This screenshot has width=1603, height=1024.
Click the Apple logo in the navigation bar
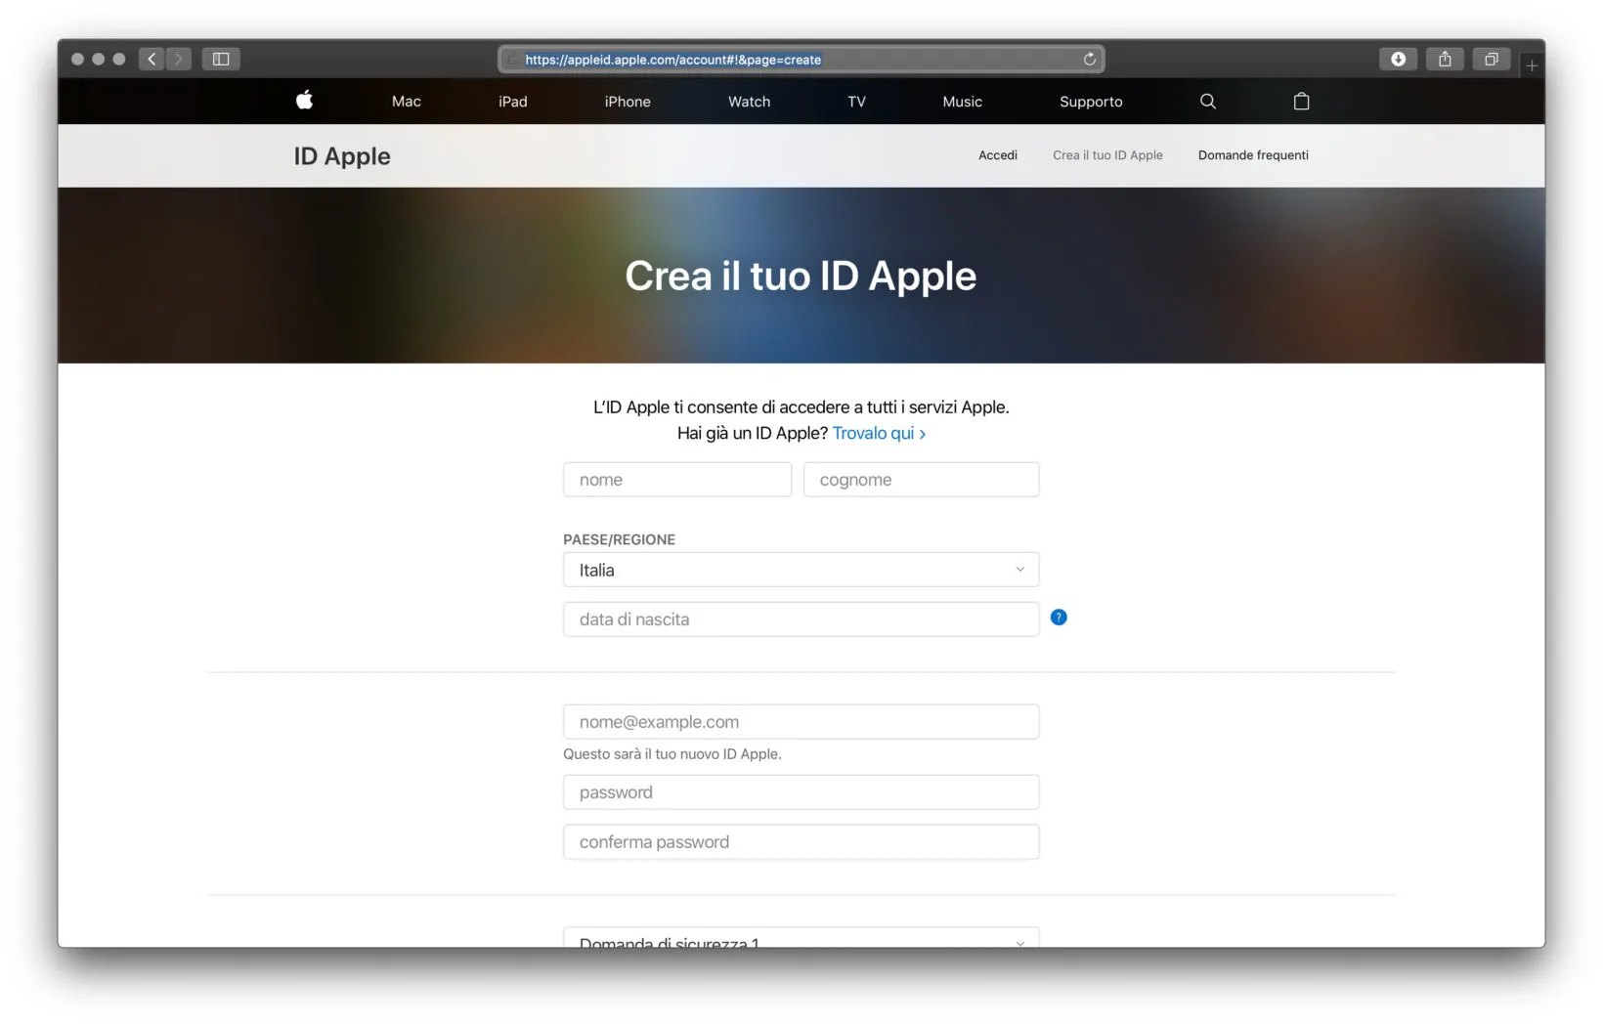pos(304,101)
